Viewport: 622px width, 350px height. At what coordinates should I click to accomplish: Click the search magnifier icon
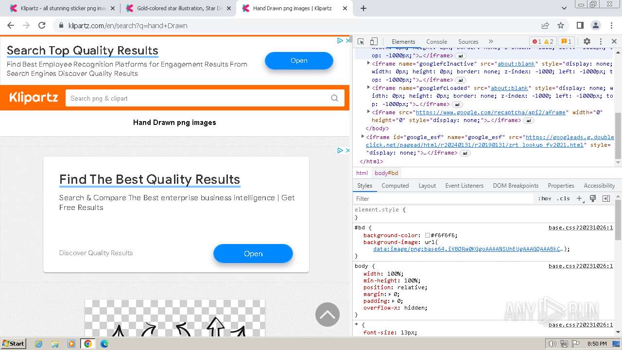pos(335,98)
